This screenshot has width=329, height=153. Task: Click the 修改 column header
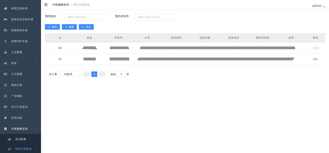[315, 38]
